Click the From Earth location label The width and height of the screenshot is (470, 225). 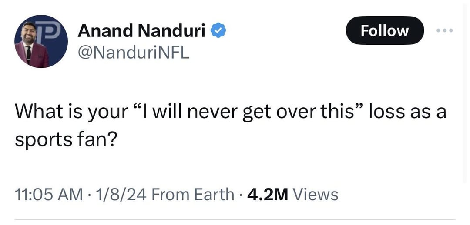pos(194,194)
